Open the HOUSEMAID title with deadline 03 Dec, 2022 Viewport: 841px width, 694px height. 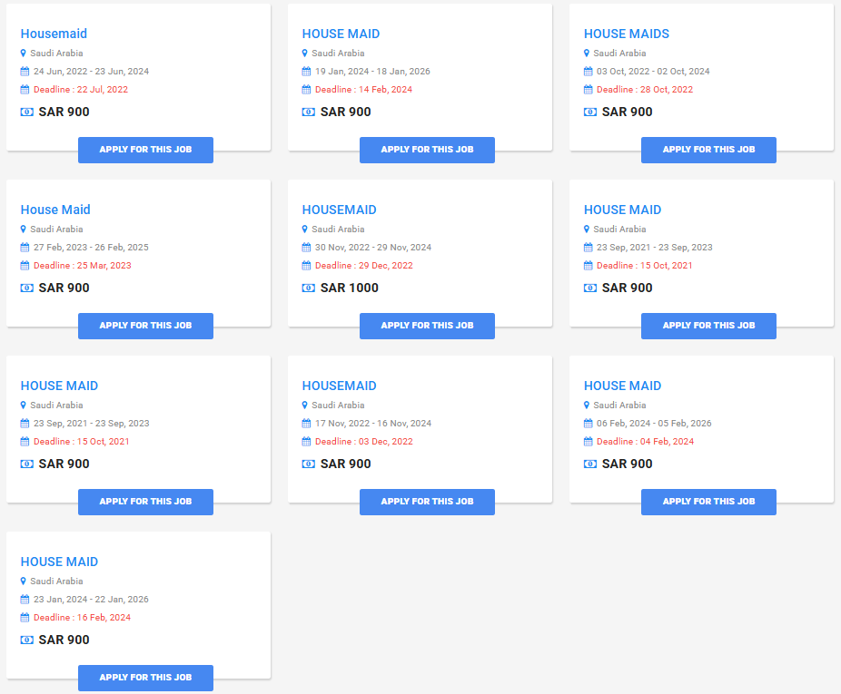click(339, 386)
